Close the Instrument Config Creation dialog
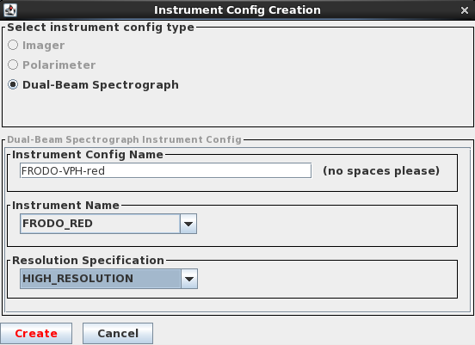Screen dimensions: 475x345 465,10
